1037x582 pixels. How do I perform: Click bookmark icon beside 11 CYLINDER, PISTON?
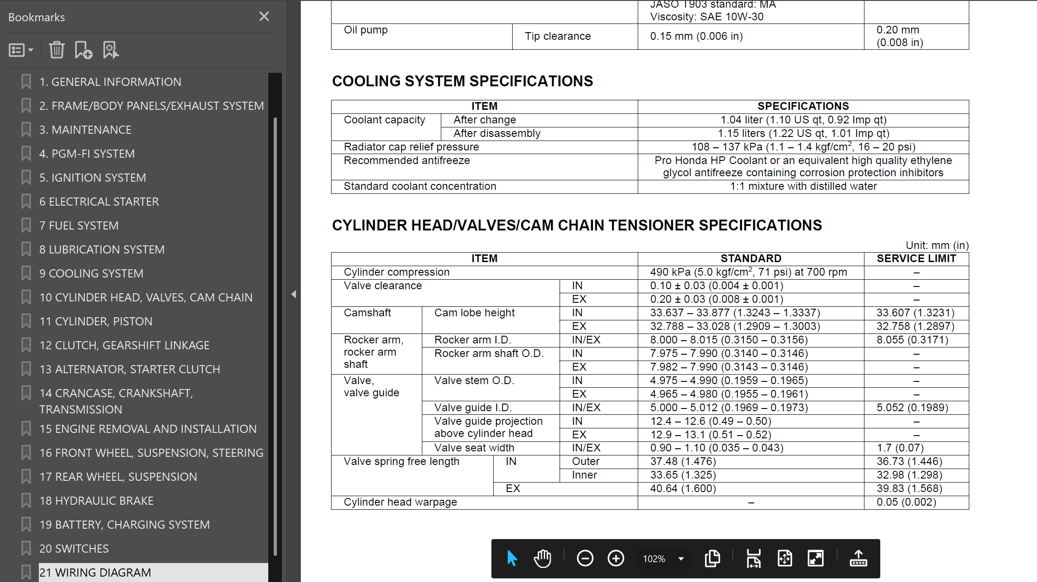[26, 321]
